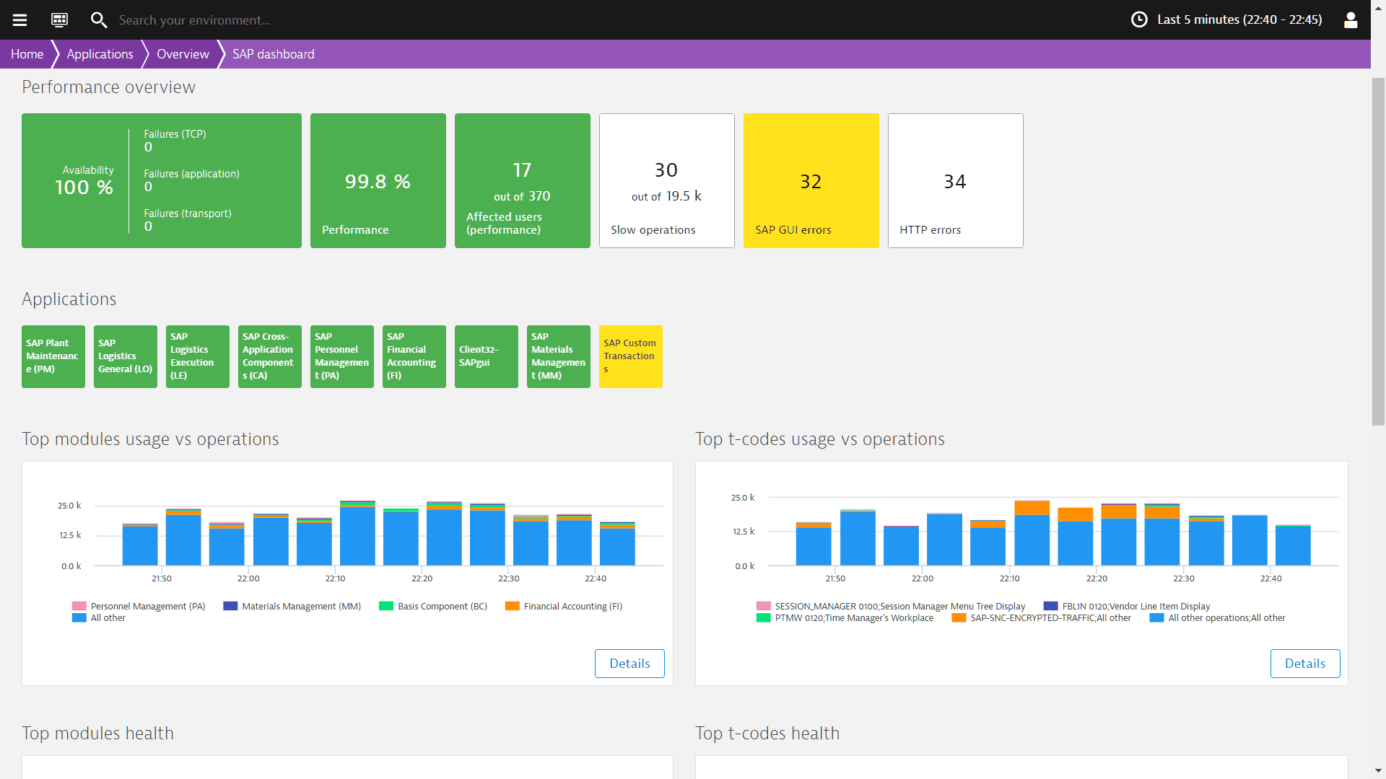Go to Home breadcrumb
The height and width of the screenshot is (779, 1386).
click(x=27, y=54)
